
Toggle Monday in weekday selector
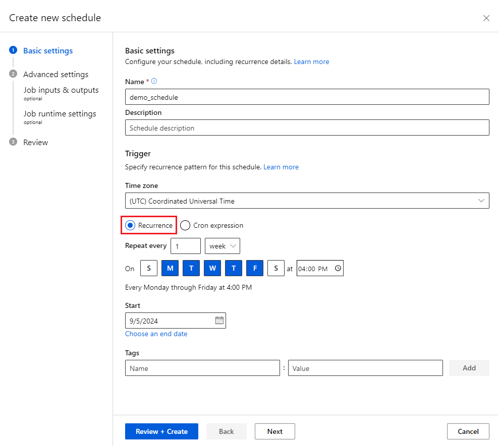(170, 269)
